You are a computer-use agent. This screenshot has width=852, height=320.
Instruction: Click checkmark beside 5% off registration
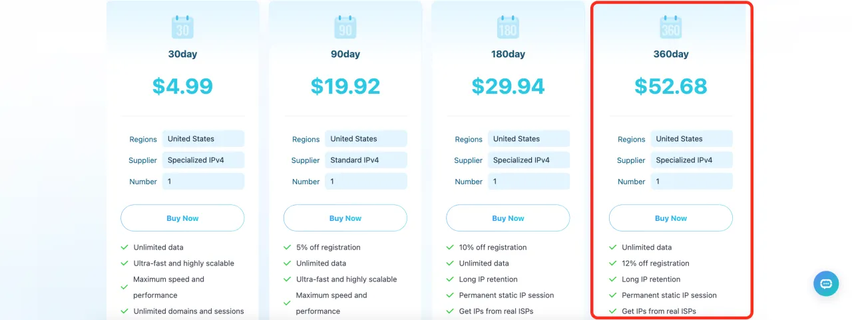click(x=287, y=247)
